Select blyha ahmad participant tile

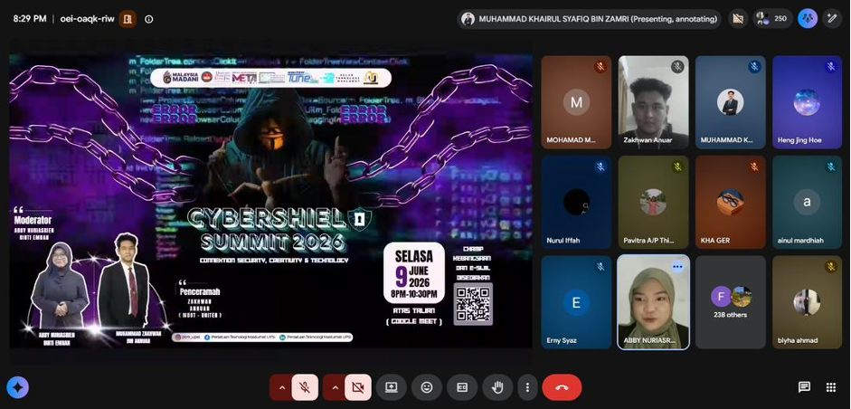pyautogui.click(x=807, y=302)
